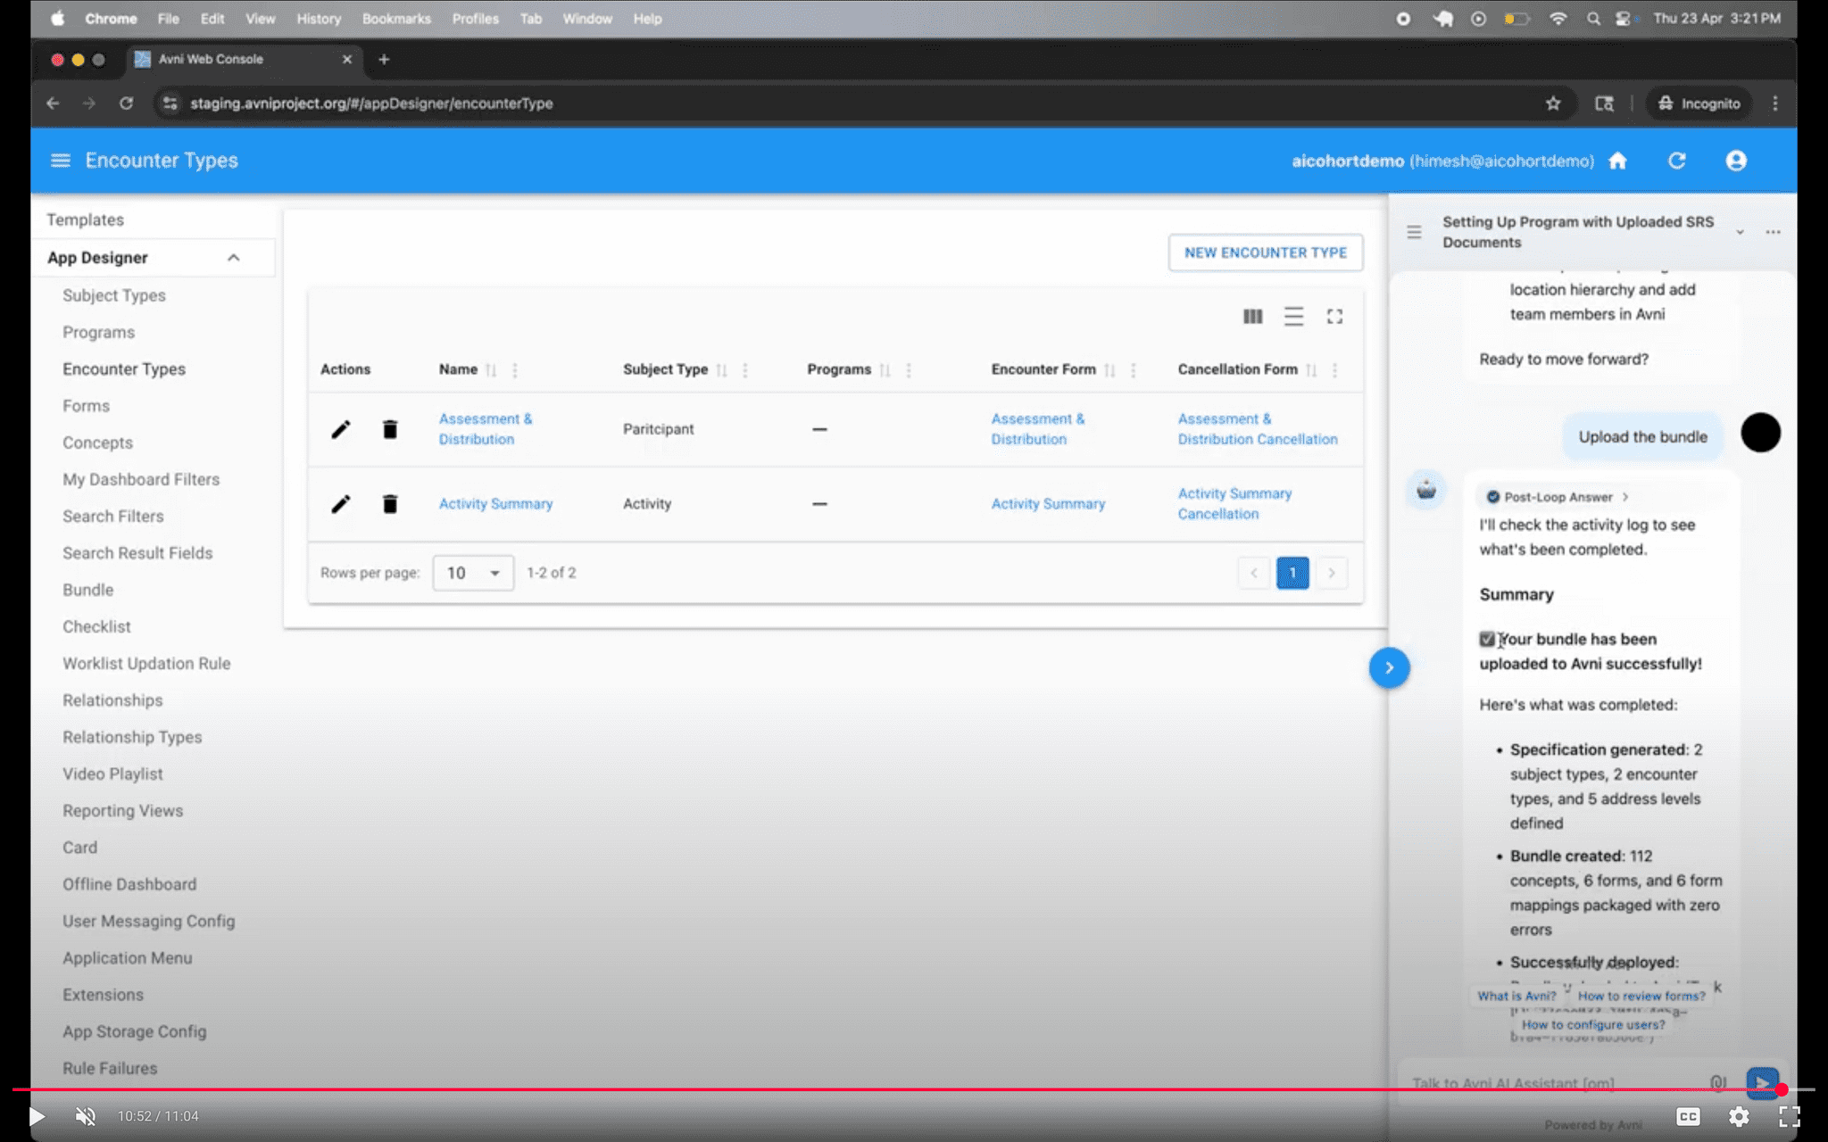The width and height of the screenshot is (1828, 1142).
Task: Open the navigation hamburger menu
Action: pos(60,161)
